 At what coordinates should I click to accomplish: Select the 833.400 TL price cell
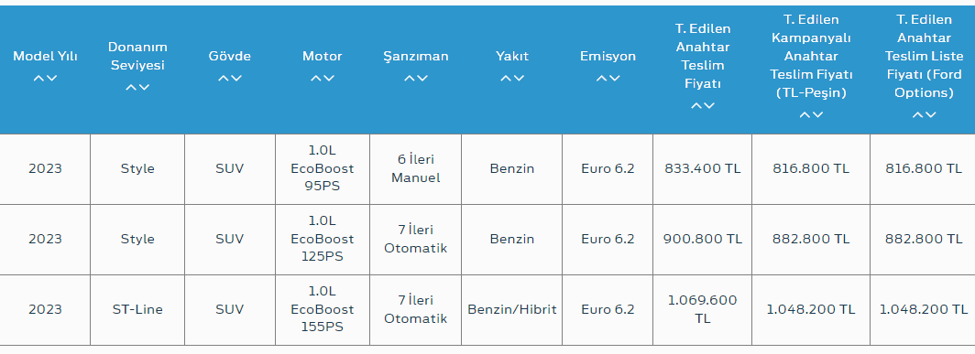(703, 168)
